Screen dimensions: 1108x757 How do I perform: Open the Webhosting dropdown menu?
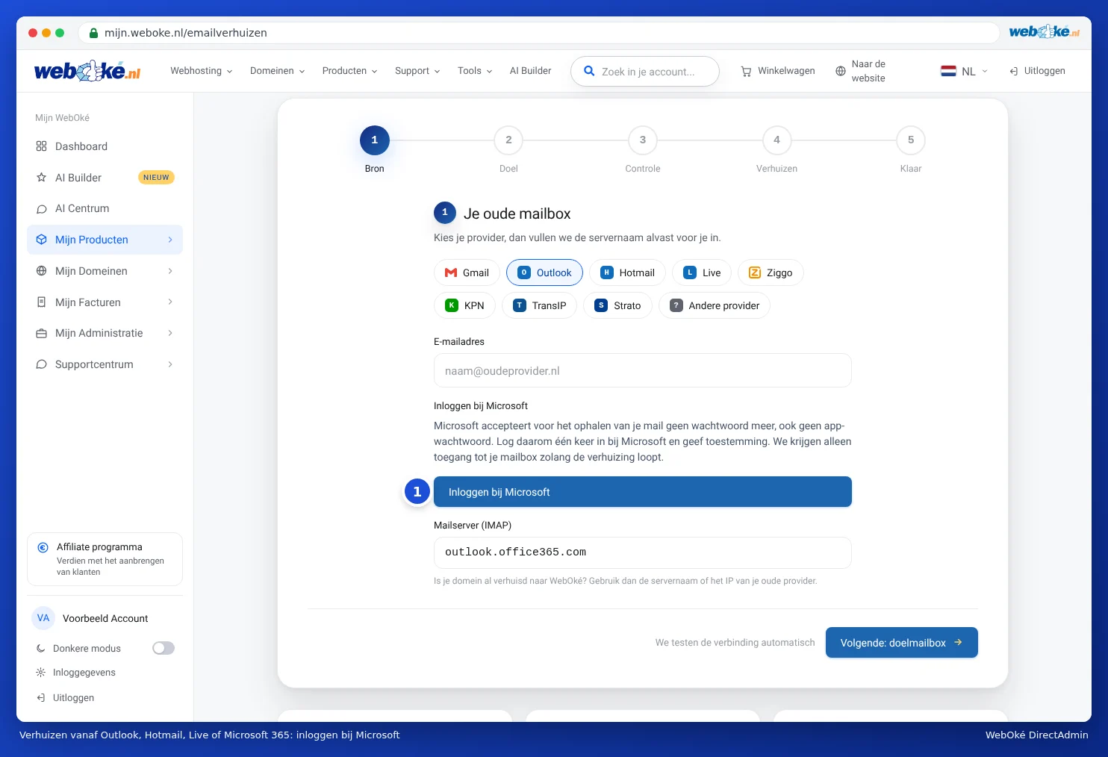202,71
